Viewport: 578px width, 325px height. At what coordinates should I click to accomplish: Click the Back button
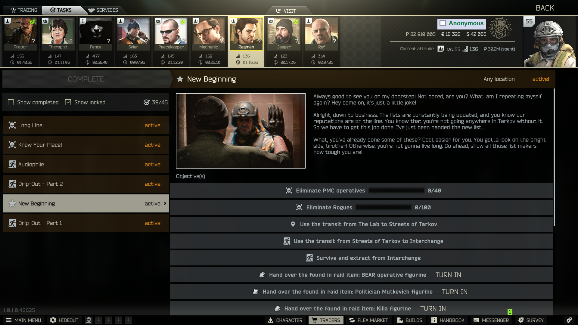click(x=545, y=8)
